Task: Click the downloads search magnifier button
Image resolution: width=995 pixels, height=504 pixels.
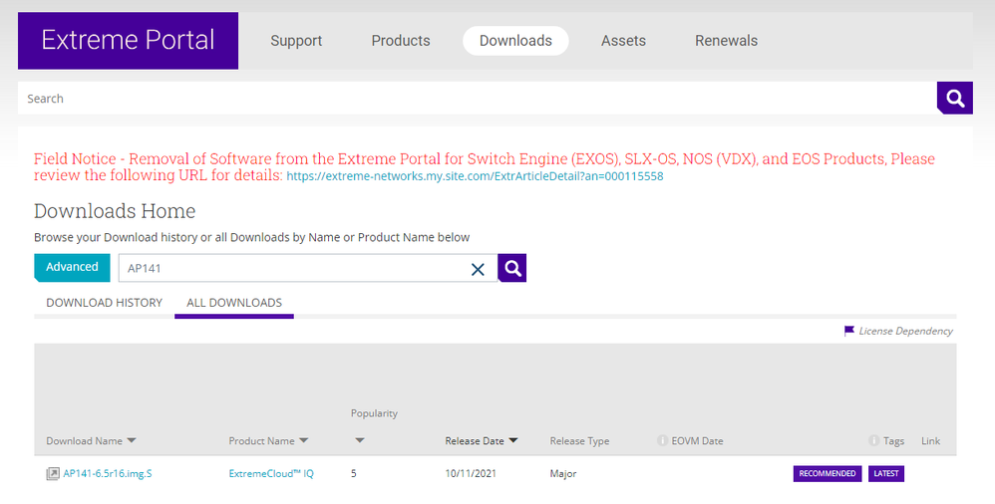Action: coord(512,268)
